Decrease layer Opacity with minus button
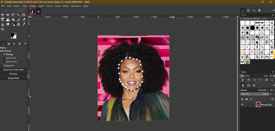Image resolution: width=275 pixels, height=131 pixels. (271, 94)
